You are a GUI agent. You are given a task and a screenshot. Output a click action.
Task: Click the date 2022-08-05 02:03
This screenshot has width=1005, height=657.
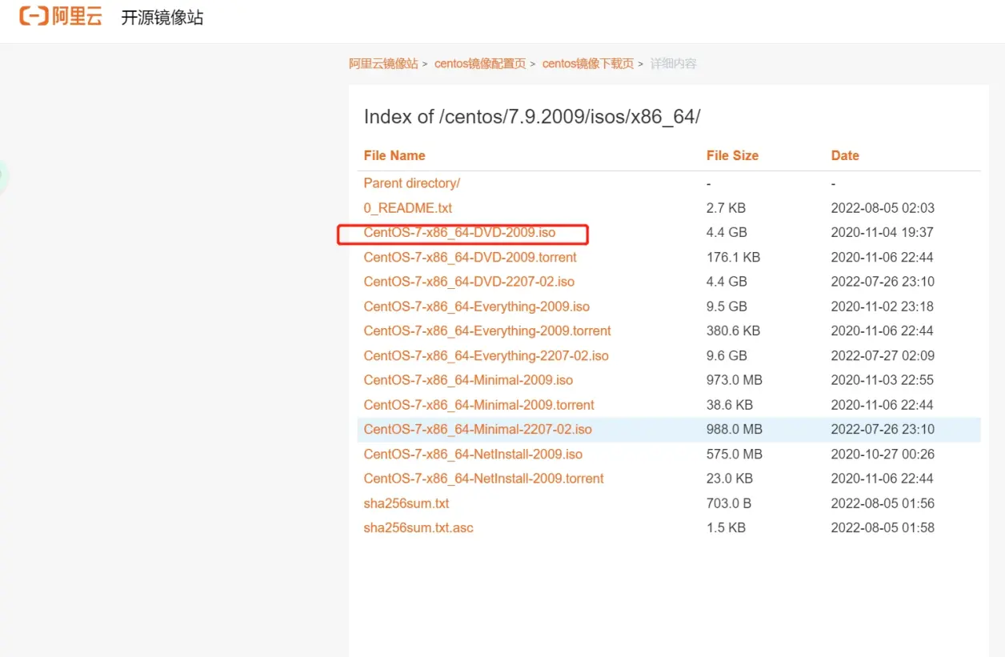click(x=883, y=208)
